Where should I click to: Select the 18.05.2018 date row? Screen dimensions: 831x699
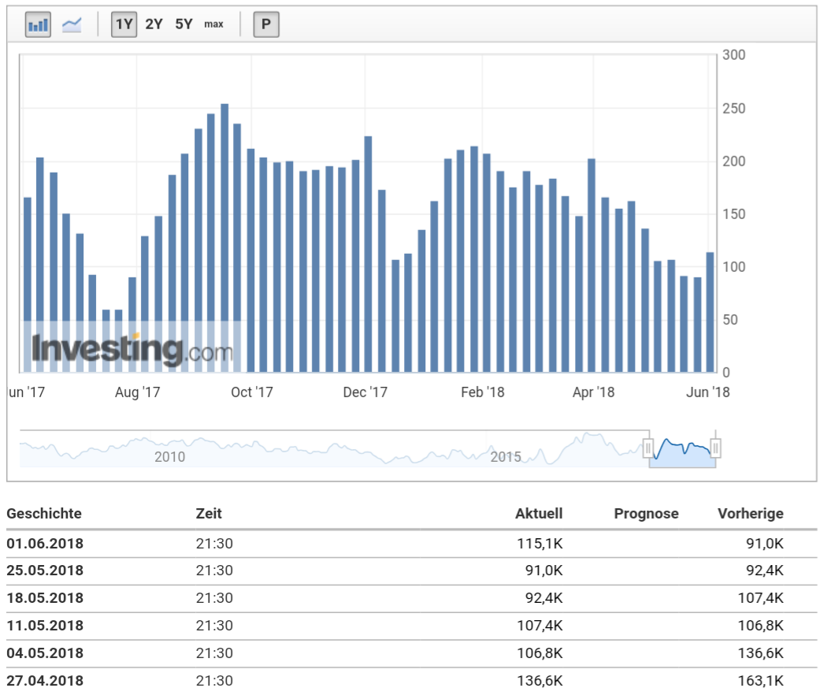click(x=412, y=598)
